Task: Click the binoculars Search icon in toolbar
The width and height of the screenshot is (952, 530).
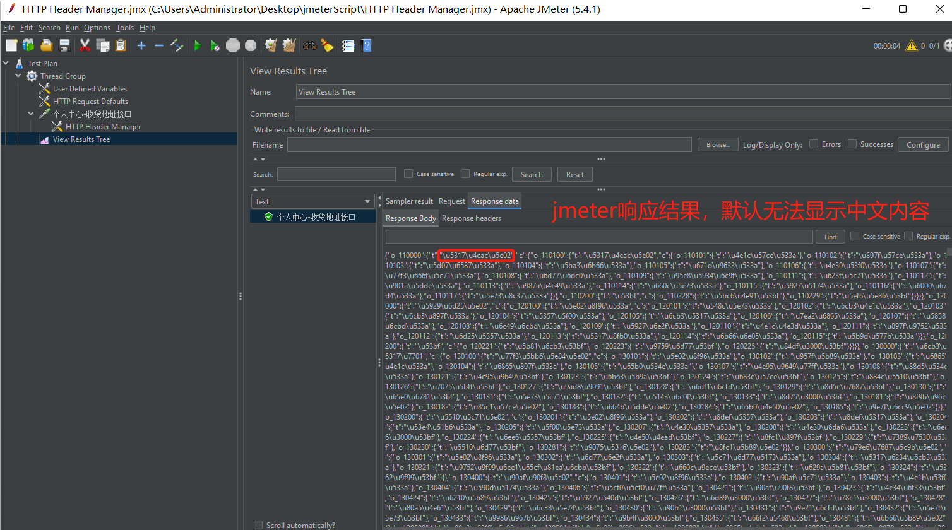Action: click(309, 45)
